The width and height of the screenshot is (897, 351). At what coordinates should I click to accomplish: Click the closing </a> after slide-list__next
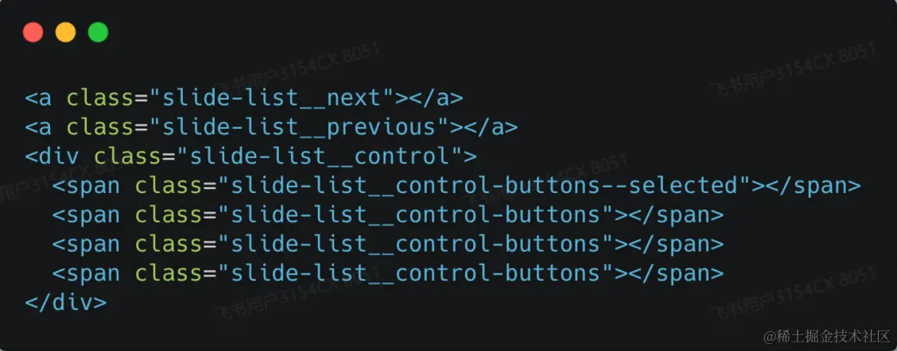(437, 98)
